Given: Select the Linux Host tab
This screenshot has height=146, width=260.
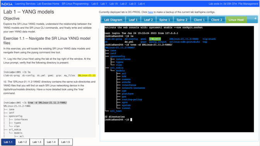Looking at the screenshot, I should click(236, 20).
